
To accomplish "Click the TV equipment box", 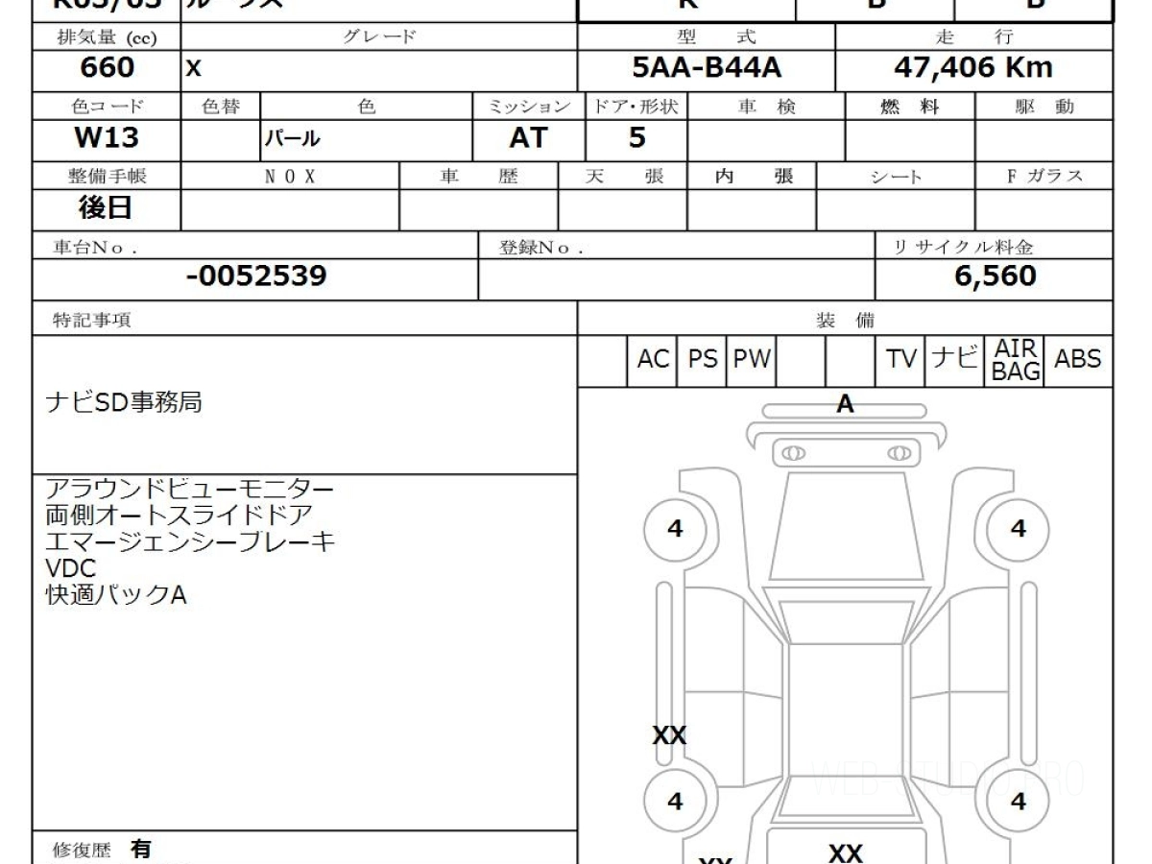I will pos(901,360).
